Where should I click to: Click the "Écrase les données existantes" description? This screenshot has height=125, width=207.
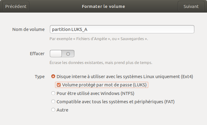pyautogui.click(x=101, y=63)
